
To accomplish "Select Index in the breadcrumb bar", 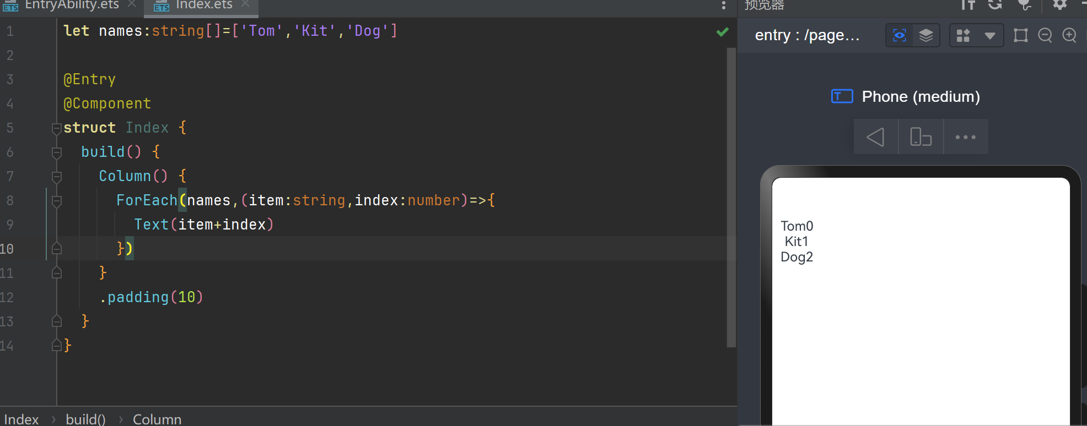I will (21, 419).
